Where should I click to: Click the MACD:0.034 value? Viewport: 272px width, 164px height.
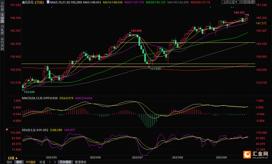pos(84,98)
